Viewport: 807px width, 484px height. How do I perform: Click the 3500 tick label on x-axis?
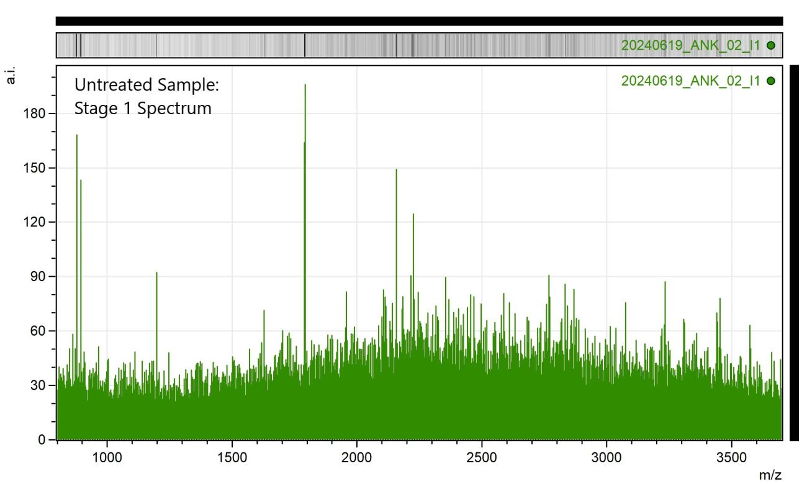click(731, 455)
